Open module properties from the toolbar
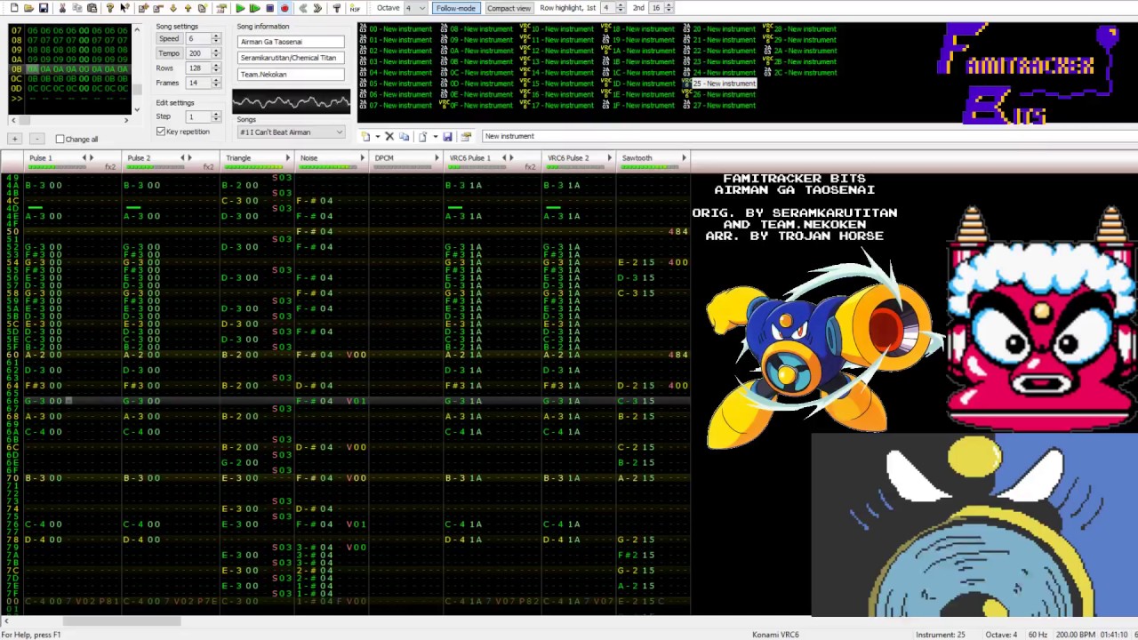This screenshot has height=640, width=1138. coord(221,8)
